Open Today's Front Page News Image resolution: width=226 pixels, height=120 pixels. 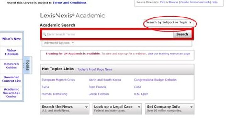tap(95, 69)
